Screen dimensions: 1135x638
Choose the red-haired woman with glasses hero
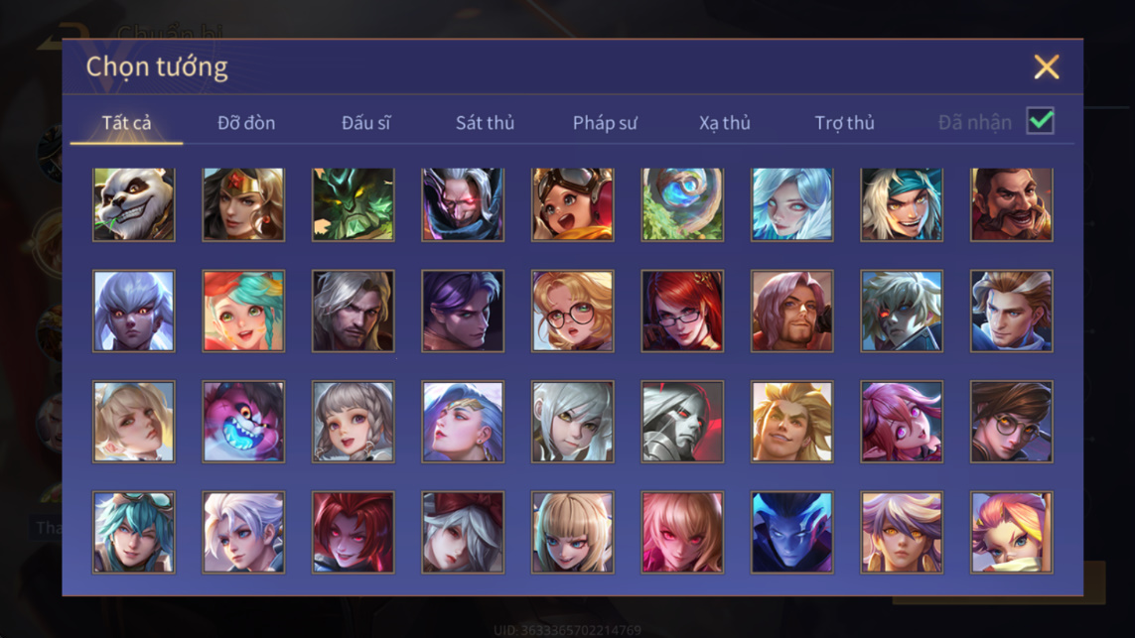click(x=682, y=311)
